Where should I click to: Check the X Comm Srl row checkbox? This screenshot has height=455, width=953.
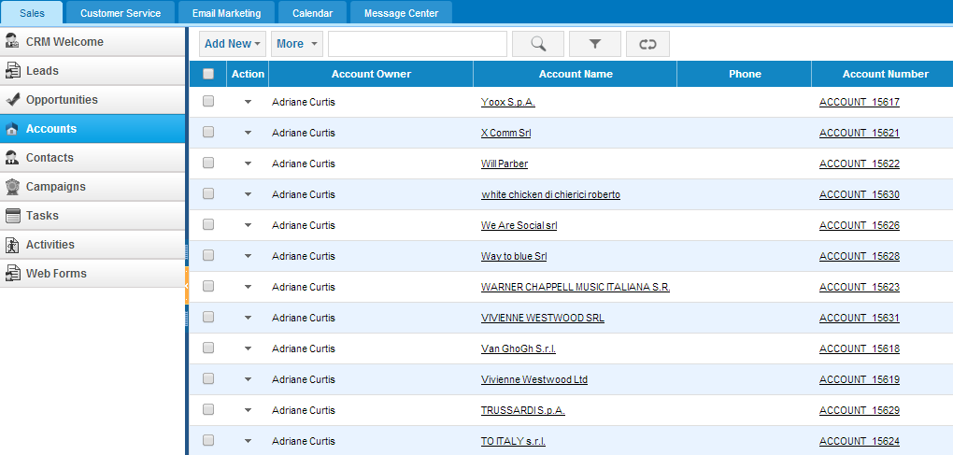(x=208, y=132)
